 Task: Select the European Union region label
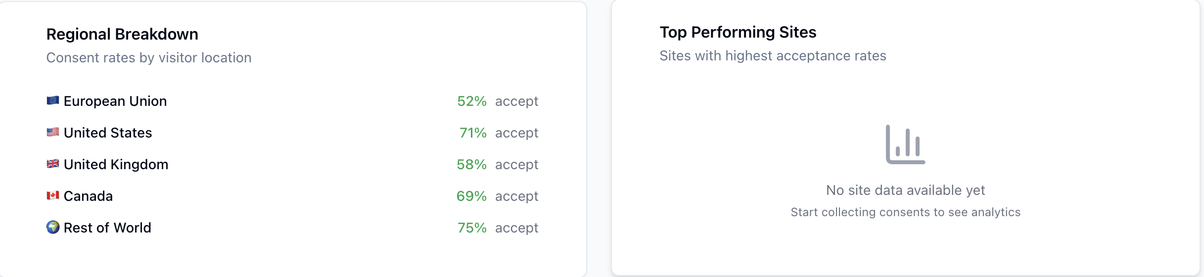[115, 101]
